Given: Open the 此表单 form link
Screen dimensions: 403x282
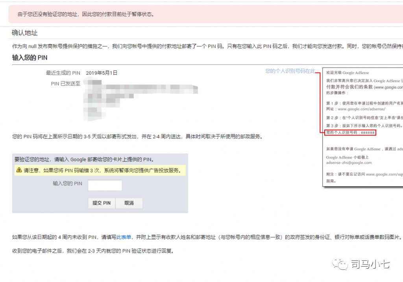Looking at the screenshot, I should (124, 237).
